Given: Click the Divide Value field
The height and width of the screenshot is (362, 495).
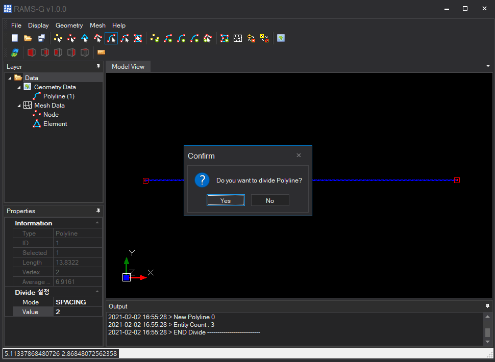Looking at the screenshot, I should [78, 312].
